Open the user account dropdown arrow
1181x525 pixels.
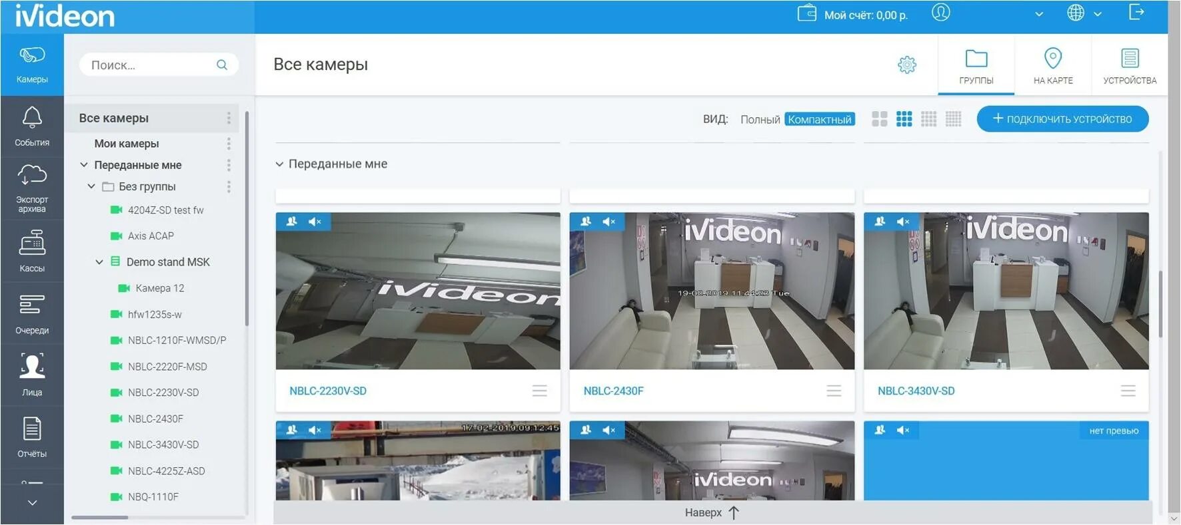click(x=1038, y=14)
